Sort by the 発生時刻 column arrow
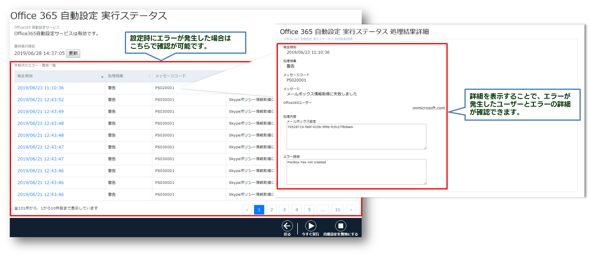589x257 pixels. point(102,77)
